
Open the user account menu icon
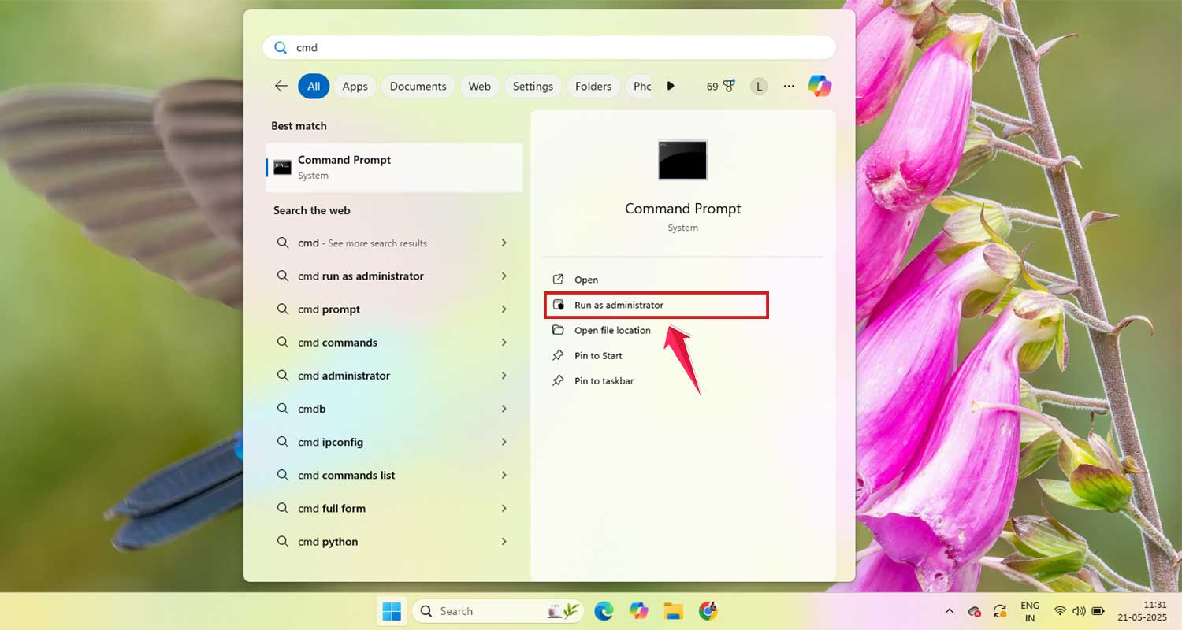(758, 86)
